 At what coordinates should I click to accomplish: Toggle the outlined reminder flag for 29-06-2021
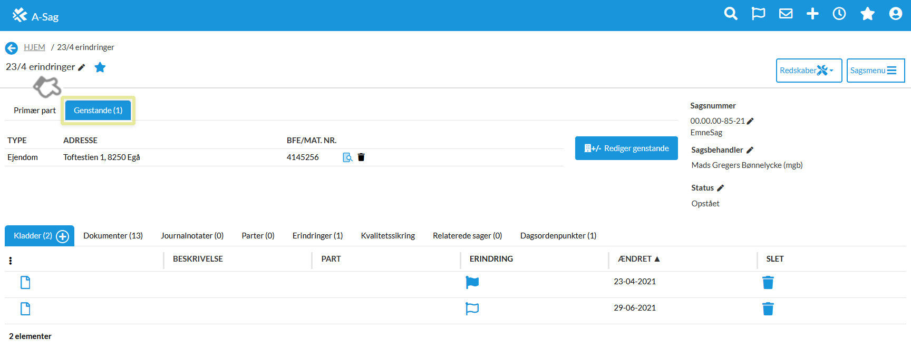tap(472, 308)
